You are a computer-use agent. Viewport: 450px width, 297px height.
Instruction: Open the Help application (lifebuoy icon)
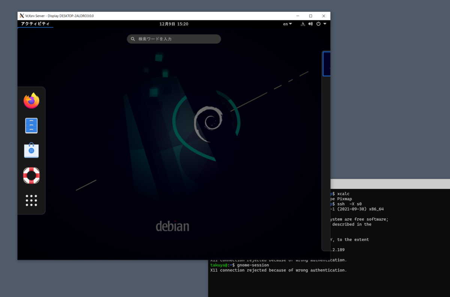[31, 176]
